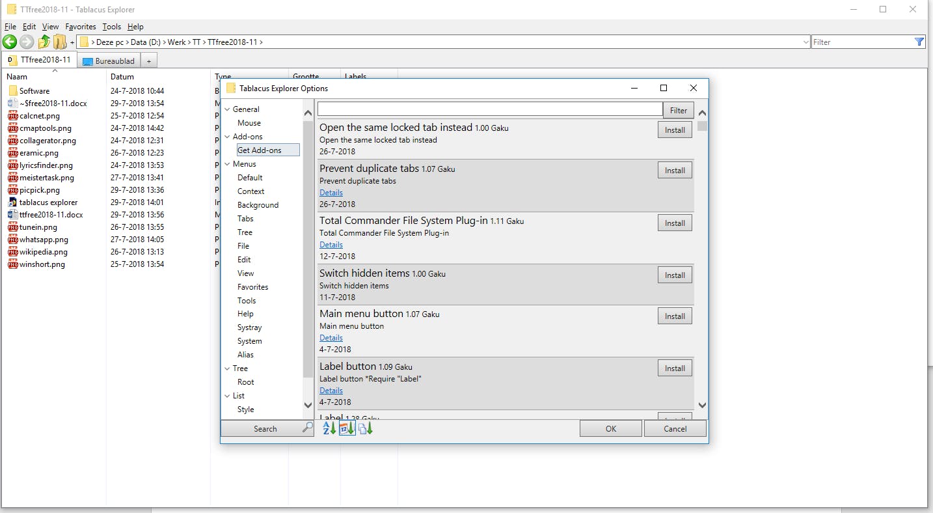Open Details link for Prevent duplicate tabs
The height and width of the screenshot is (513, 933).
pyautogui.click(x=331, y=193)
